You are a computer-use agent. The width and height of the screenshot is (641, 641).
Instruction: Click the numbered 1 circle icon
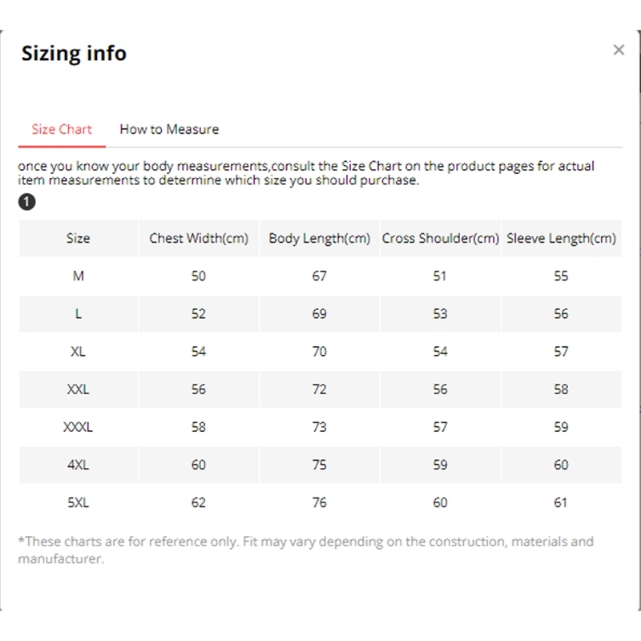click(26, 202)
